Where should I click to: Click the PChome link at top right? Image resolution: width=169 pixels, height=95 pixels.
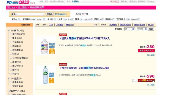(151, 2)
